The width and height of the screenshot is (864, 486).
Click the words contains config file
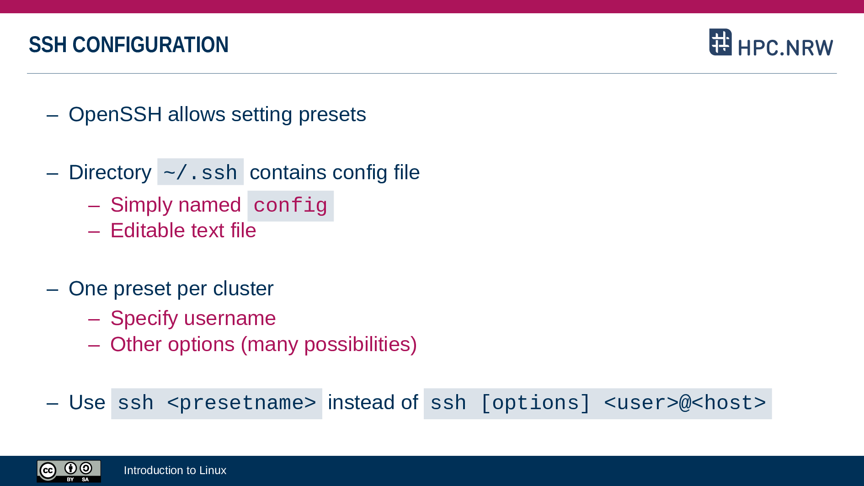335,172
